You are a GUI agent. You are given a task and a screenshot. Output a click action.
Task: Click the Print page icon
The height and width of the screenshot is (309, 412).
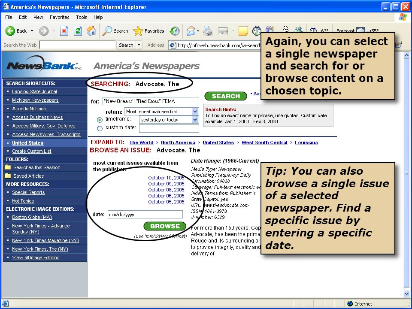click(x=208, y=31)
